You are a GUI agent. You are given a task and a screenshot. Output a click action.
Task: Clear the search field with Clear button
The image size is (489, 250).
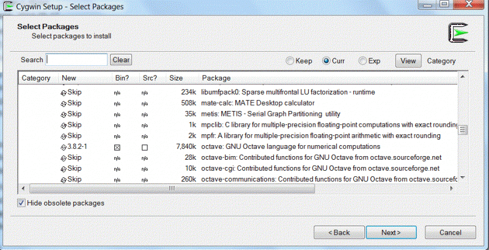pyautogui.click(x=121, y=60)
